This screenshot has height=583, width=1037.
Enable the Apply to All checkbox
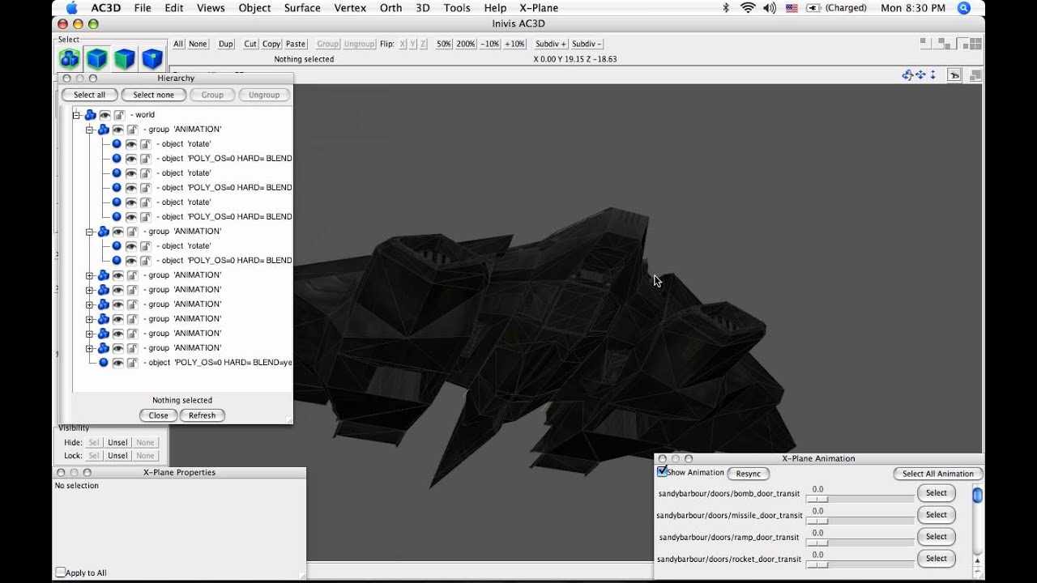point(61,572)
